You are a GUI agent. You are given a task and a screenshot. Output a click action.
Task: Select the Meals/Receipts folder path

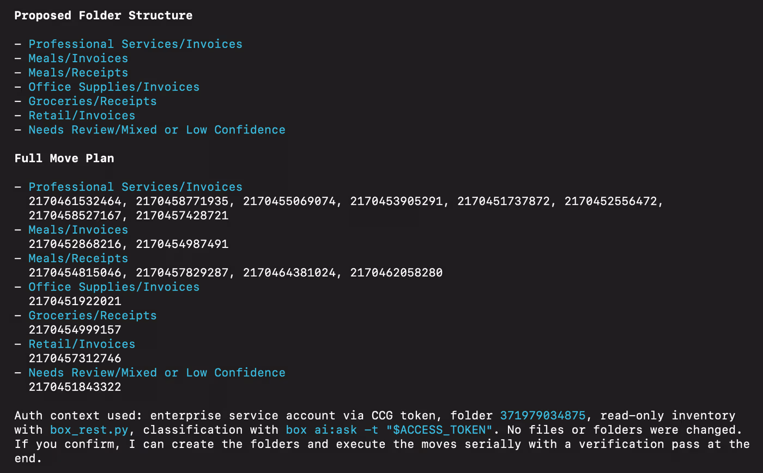(x=78, y=72)
